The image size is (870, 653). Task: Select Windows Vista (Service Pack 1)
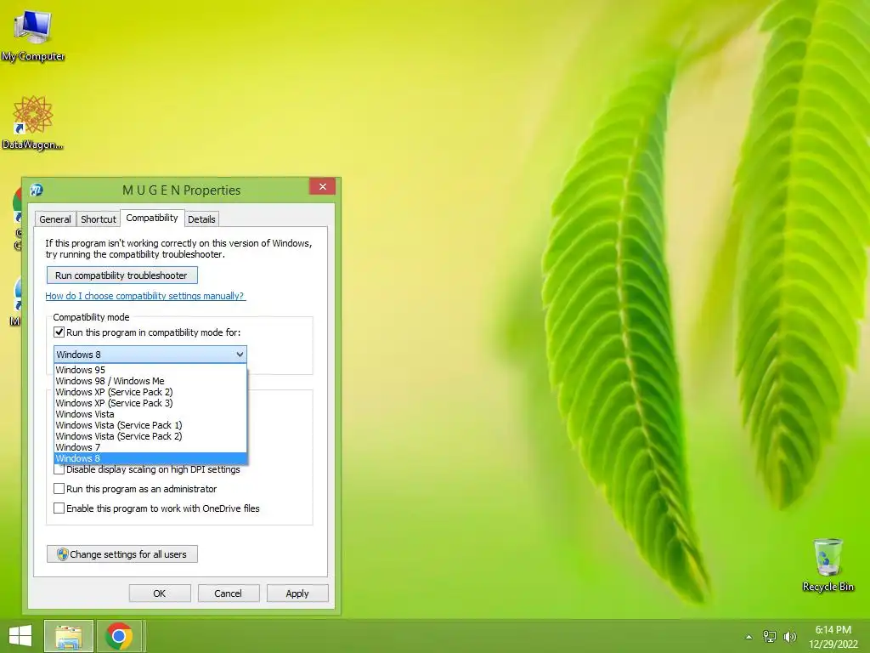(x=150, y=425)
